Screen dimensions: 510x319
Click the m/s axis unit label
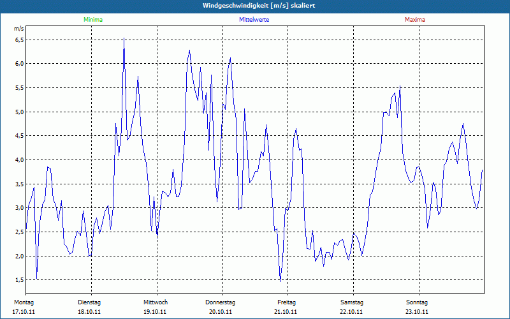tap(19, 29)
